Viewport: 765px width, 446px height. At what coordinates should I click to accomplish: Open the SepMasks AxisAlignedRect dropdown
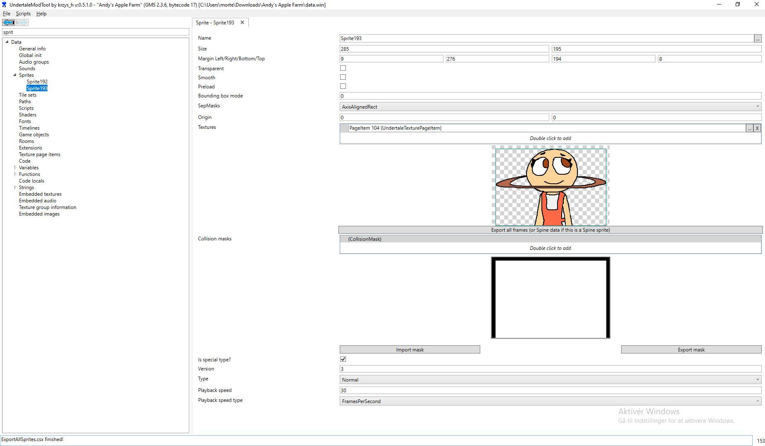point(550,107)
